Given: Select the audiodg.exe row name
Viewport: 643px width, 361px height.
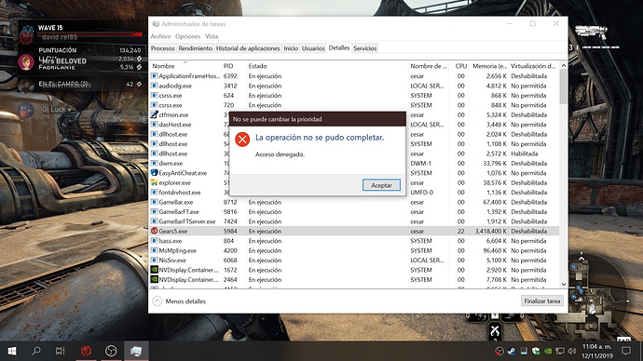Looking at the screenshot, I should click(175, 86).
